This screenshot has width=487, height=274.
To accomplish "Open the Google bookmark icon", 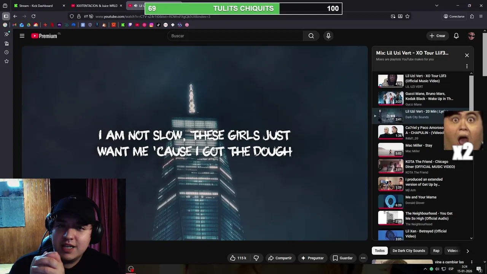I will (x=5, y=25).
